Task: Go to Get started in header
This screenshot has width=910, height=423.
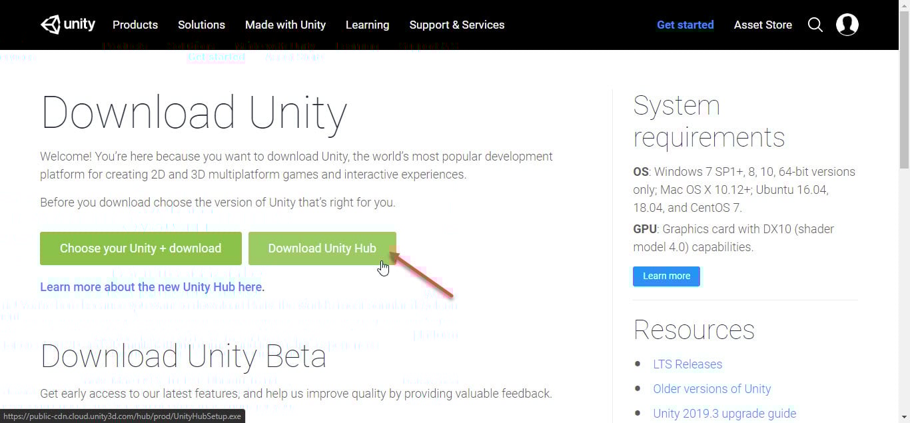Action: point(685,25)
